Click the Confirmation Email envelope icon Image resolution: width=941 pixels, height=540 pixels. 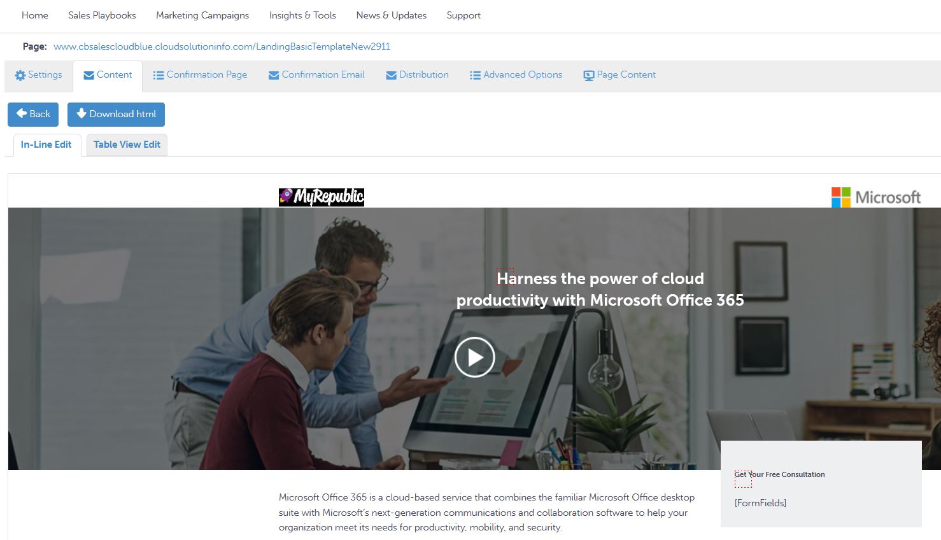(274, 75)
